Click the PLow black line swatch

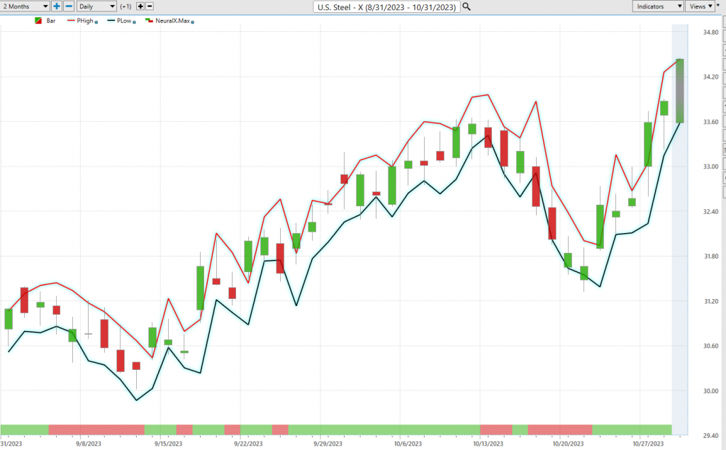(x=111, y=21)
